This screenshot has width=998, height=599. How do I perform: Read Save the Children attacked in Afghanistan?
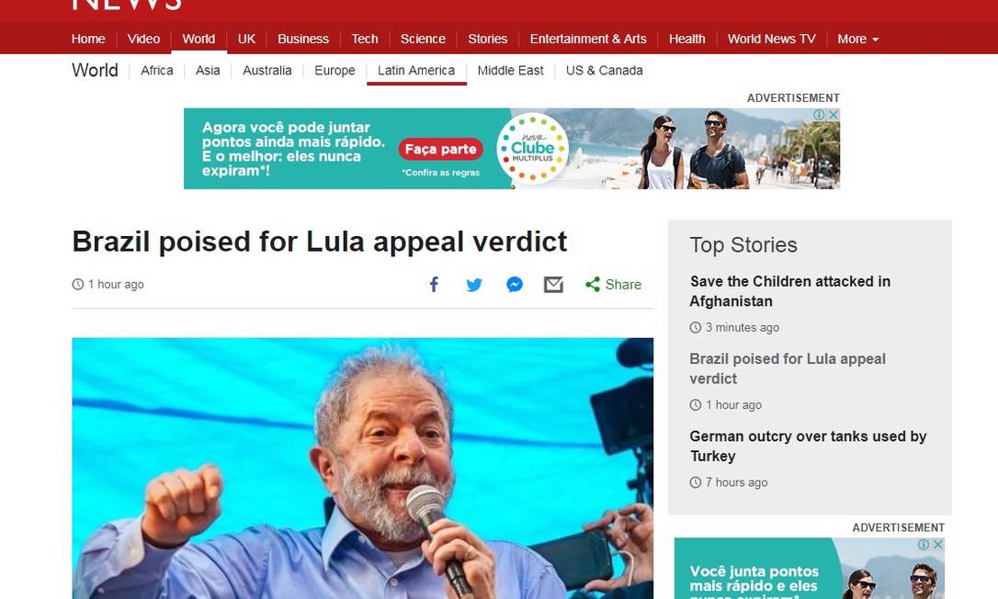tap(790, 291)
